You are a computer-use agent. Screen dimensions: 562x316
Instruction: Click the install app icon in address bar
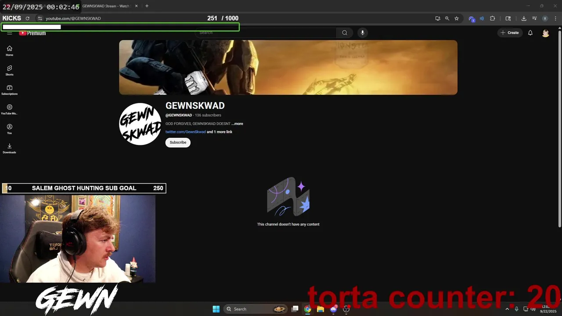pyautogui.click(x=438, y=18)
